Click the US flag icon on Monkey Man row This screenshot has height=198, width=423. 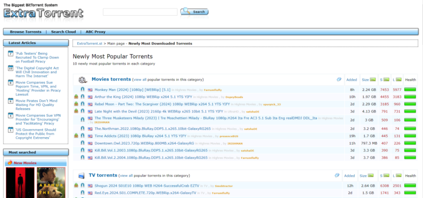point(90,90)
